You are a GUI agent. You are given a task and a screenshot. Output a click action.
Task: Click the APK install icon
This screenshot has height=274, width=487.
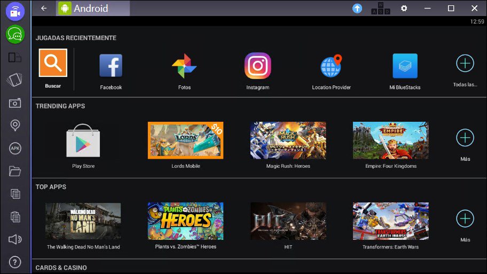coord(15,148)
